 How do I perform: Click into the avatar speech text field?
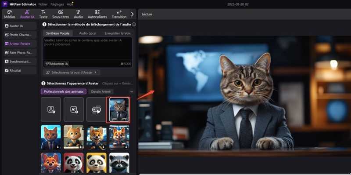[x=87, y=48]
